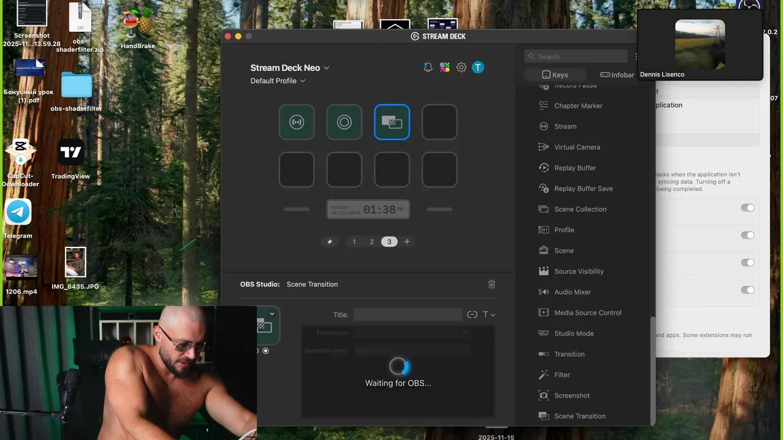Go to page 1
Viewport: 783px width, 440px height.
point(354,241)
